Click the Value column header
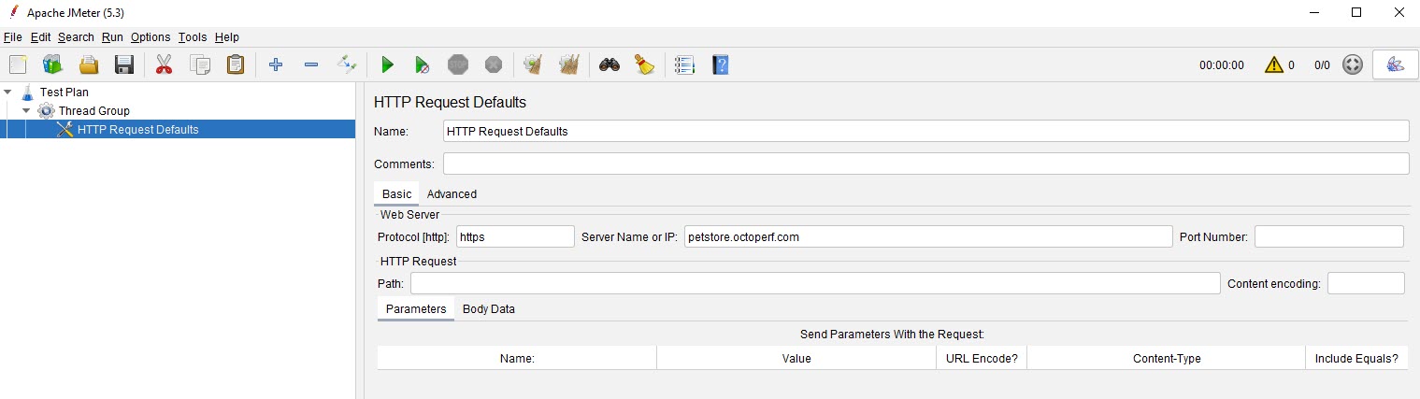1420x399 pixels. (x=796, y=358)
